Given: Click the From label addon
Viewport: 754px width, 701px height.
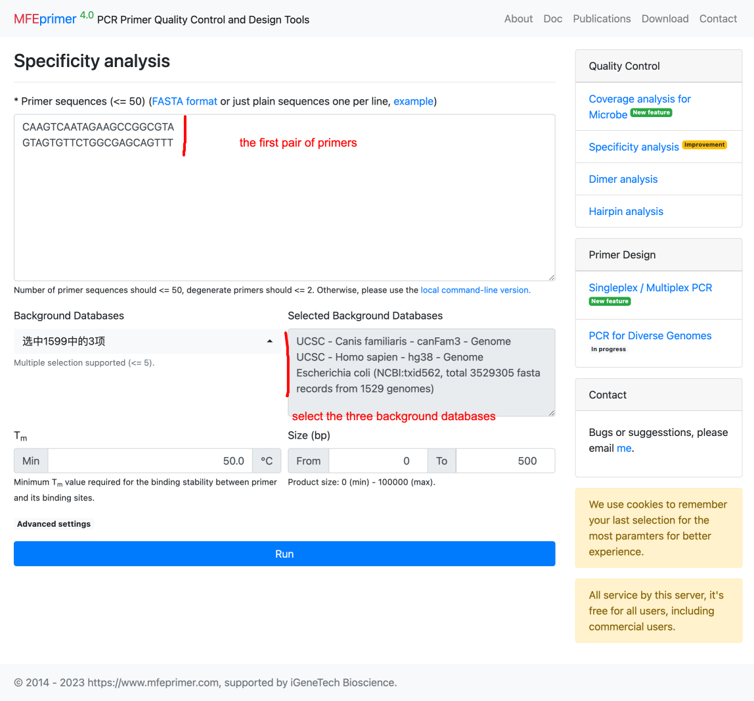Looking at the screenshot, I should [308, 461].
